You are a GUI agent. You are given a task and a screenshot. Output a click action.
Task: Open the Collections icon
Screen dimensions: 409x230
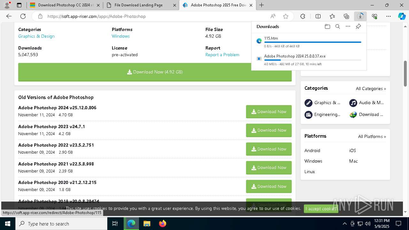tap(346, 16)
